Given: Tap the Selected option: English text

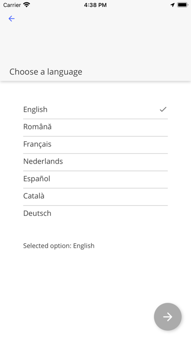Looking at the screenshot, I should (x=59, y=246).
